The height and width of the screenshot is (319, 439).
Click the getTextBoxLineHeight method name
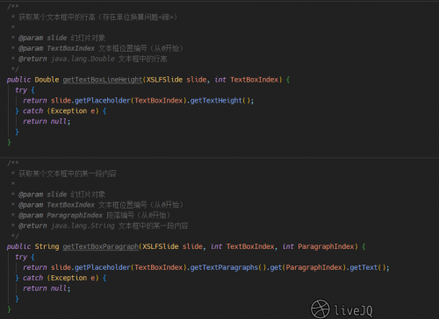pyautogui.click(x=103, y=80)
